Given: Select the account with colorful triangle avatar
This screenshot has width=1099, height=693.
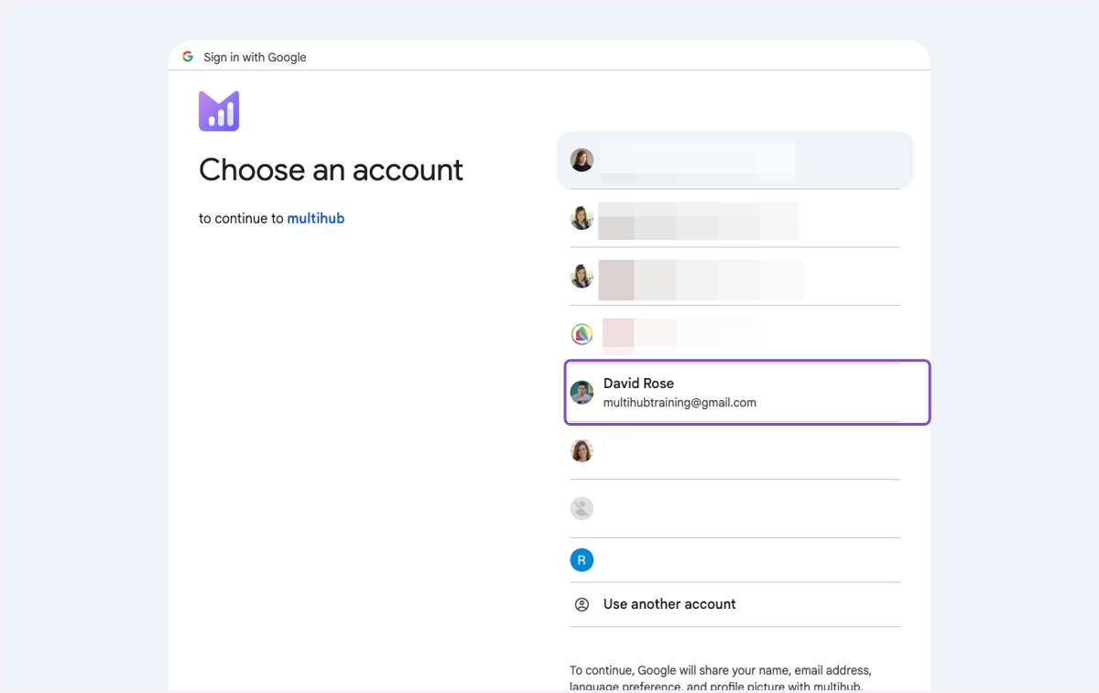Looking at the screenshot, I should (x=734, y=334).
